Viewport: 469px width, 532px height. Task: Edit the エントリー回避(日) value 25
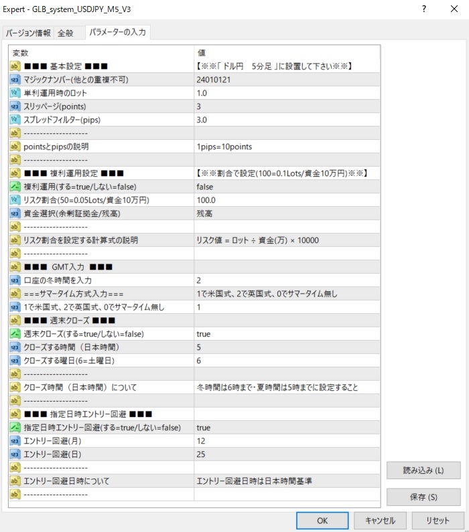[287, 454]
